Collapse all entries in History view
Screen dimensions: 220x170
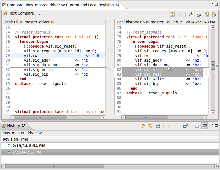(197, 126)
